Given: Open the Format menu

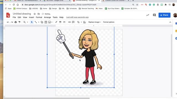Looking at the screenshot, I should point(39,17).
